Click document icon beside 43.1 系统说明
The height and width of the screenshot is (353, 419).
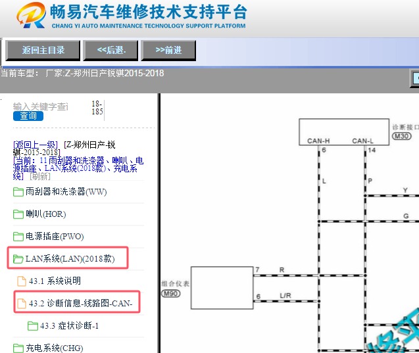pos(22,281)
